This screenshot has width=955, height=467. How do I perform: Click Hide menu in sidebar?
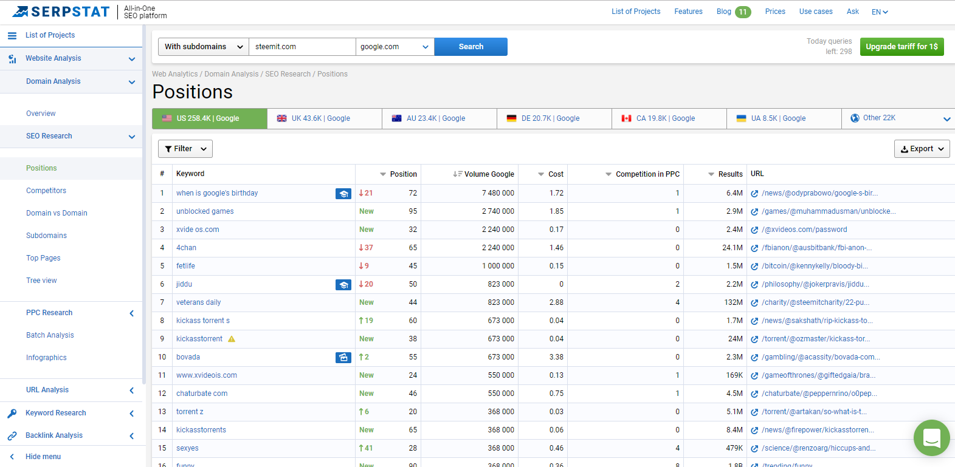(x=43, y=457)
